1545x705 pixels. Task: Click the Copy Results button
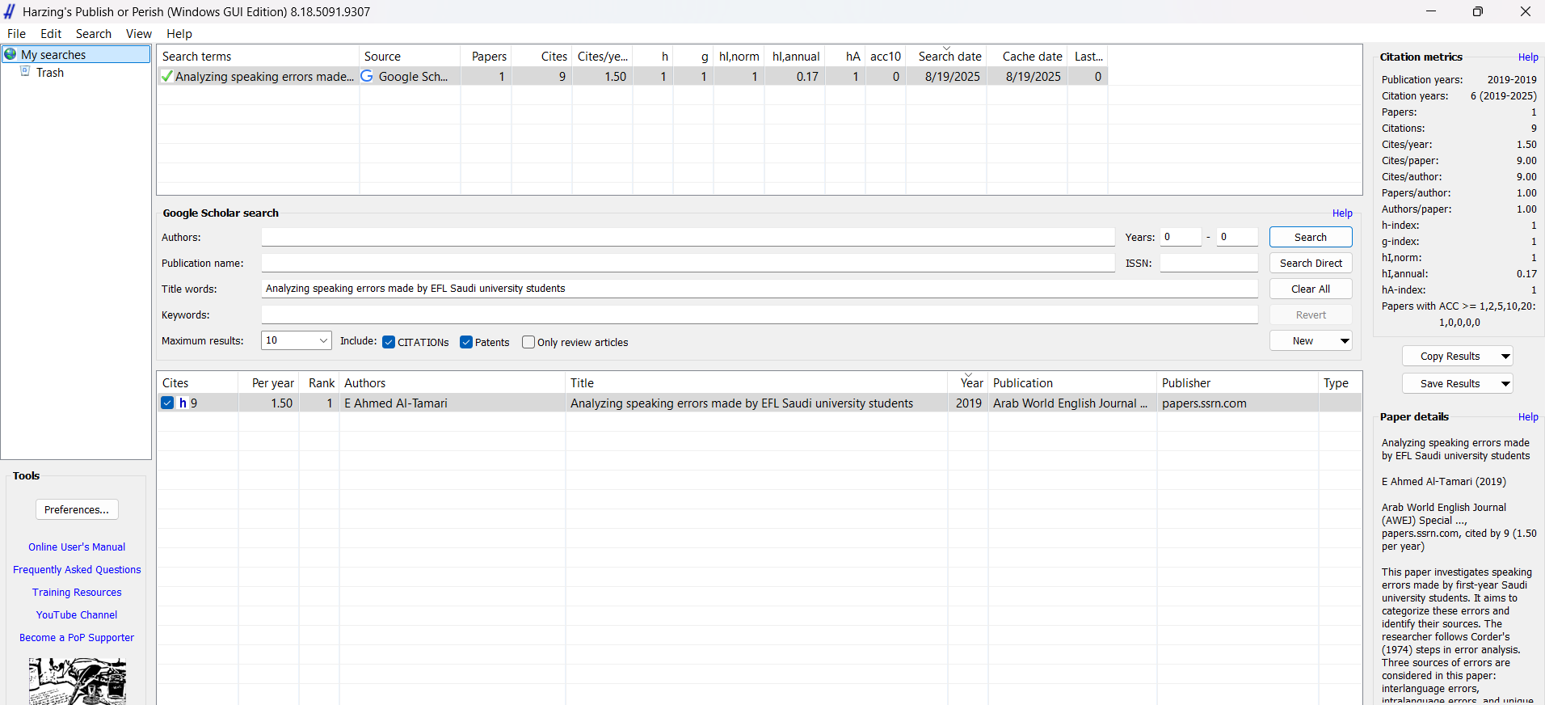1450,357
